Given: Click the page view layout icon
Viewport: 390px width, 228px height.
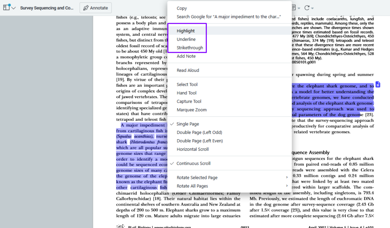Looking at the screenshot, I should pos(293,8).
